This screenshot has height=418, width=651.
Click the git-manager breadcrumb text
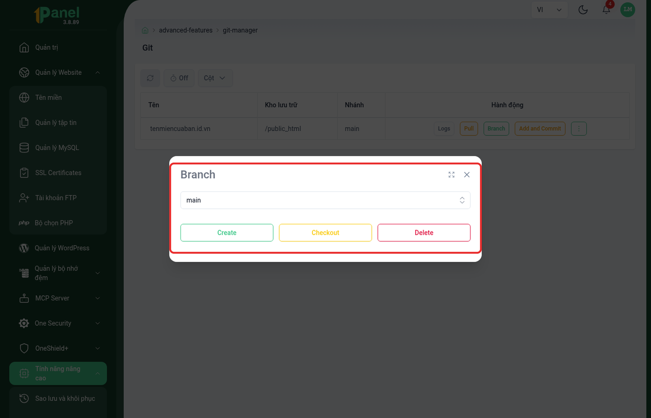(240, 30)
